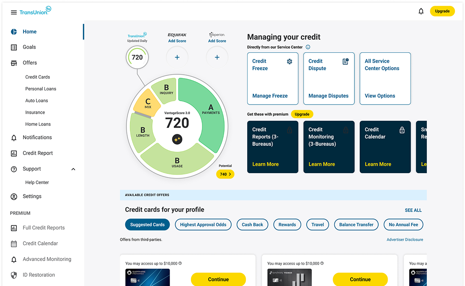Click the yellow Upgrade button in header
The width and height of the screenshot is (465, 286).
pyautogui.click(x=442, y=11)
